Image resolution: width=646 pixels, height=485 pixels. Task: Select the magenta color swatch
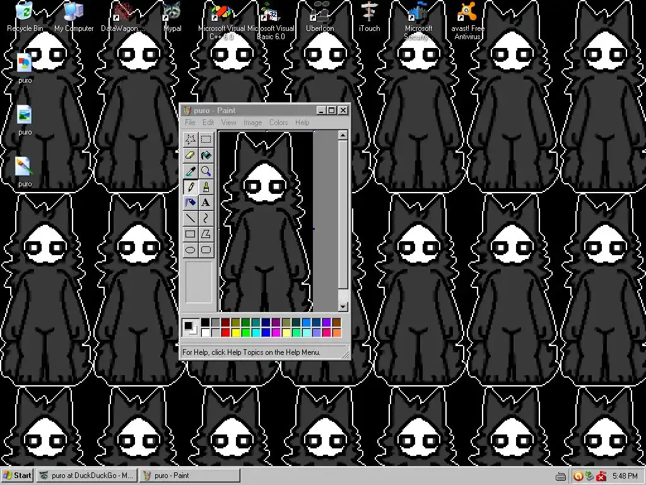pyautogui.click(x=276, y=332)
